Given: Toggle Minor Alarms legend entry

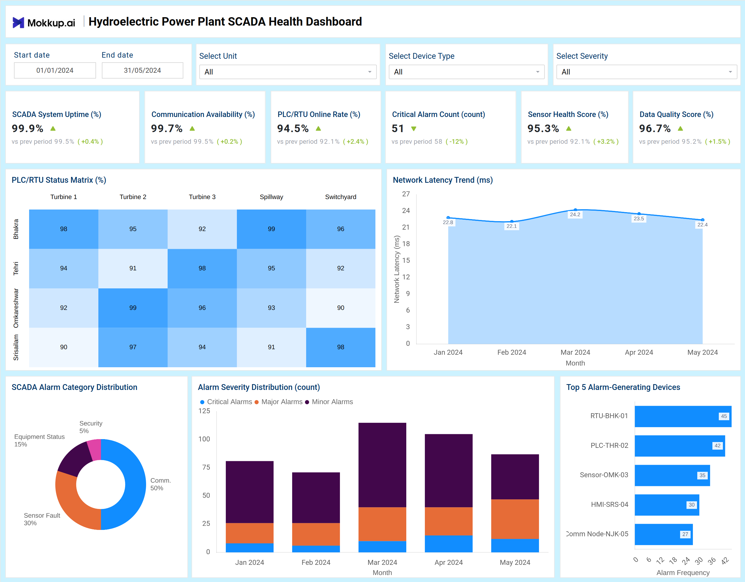Looking at the screenshot, I should pyautogui.click(x=329, y=402).
